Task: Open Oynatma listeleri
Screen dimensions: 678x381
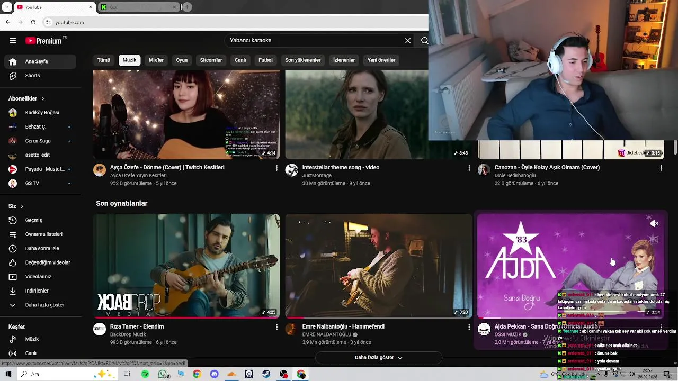Action: pyautogui.click(x=40, y=234)
